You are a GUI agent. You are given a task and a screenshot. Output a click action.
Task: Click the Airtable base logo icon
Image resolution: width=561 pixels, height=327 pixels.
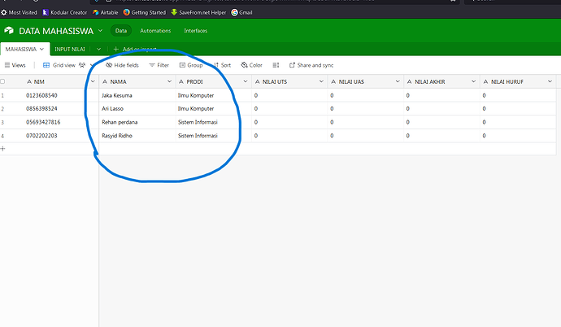point(10,31)
